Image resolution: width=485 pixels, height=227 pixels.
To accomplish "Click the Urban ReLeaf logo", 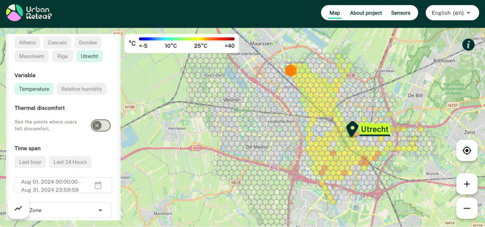I will tap(29, 13).
